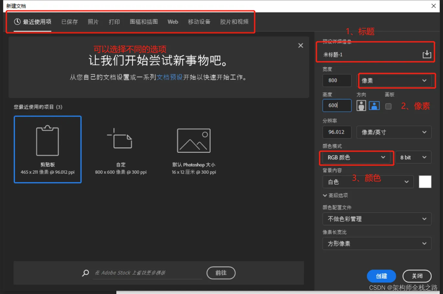
Task: Switch to the 打印 tab
Action: (x=114, y=22)
